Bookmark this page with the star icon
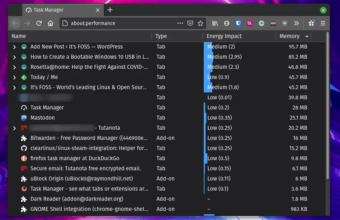 click(x=201, y=23)
